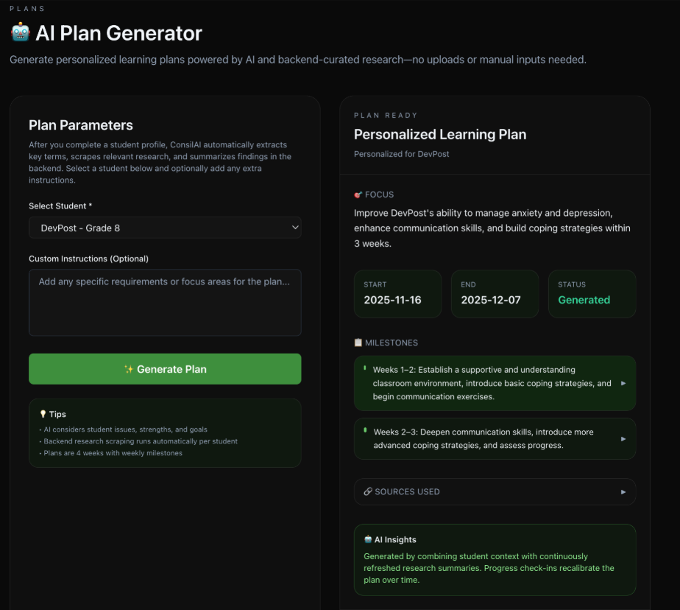Click green marker on Weeks 2–3 milestone

click(364, 429)
